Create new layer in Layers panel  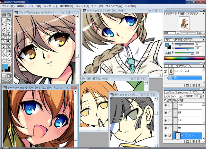pos(193,141)
